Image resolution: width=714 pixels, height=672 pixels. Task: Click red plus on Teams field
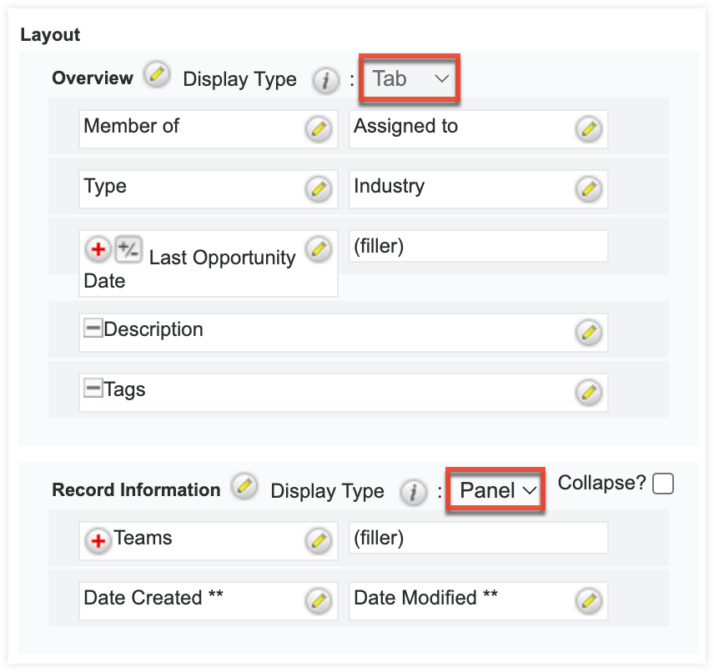click(x=98, y=541)
